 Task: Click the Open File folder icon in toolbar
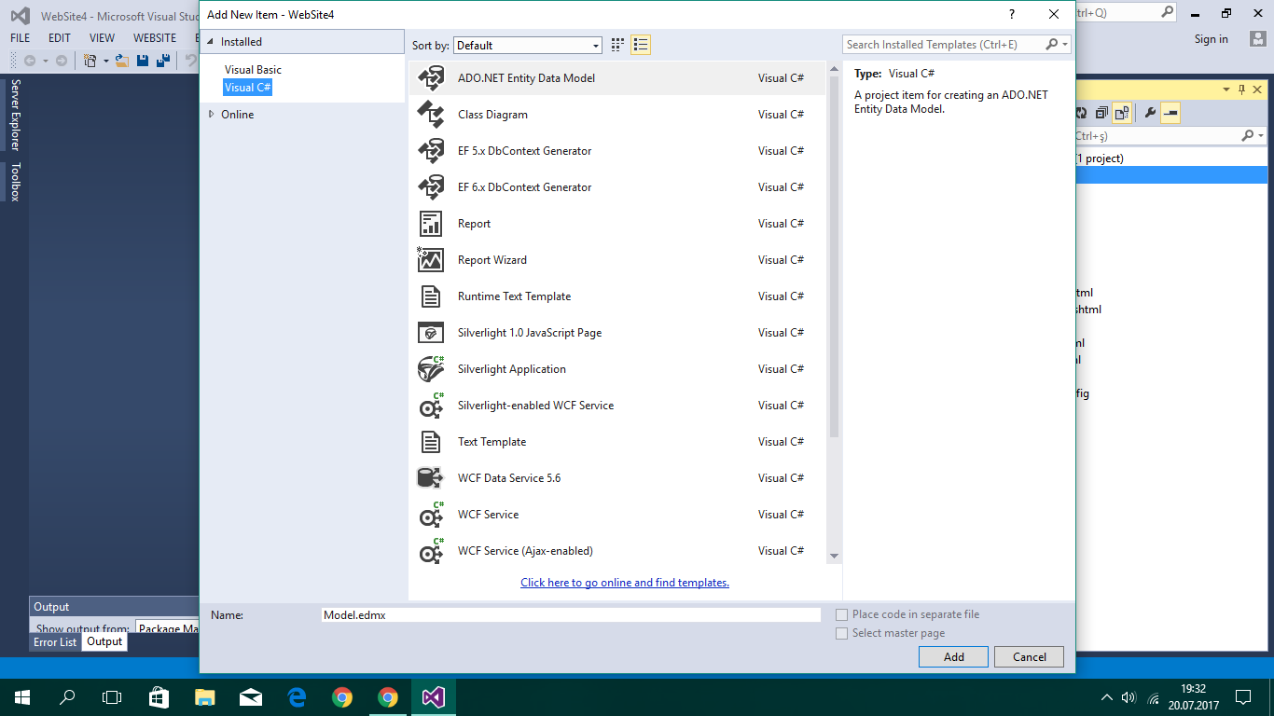tap(121, 61)
